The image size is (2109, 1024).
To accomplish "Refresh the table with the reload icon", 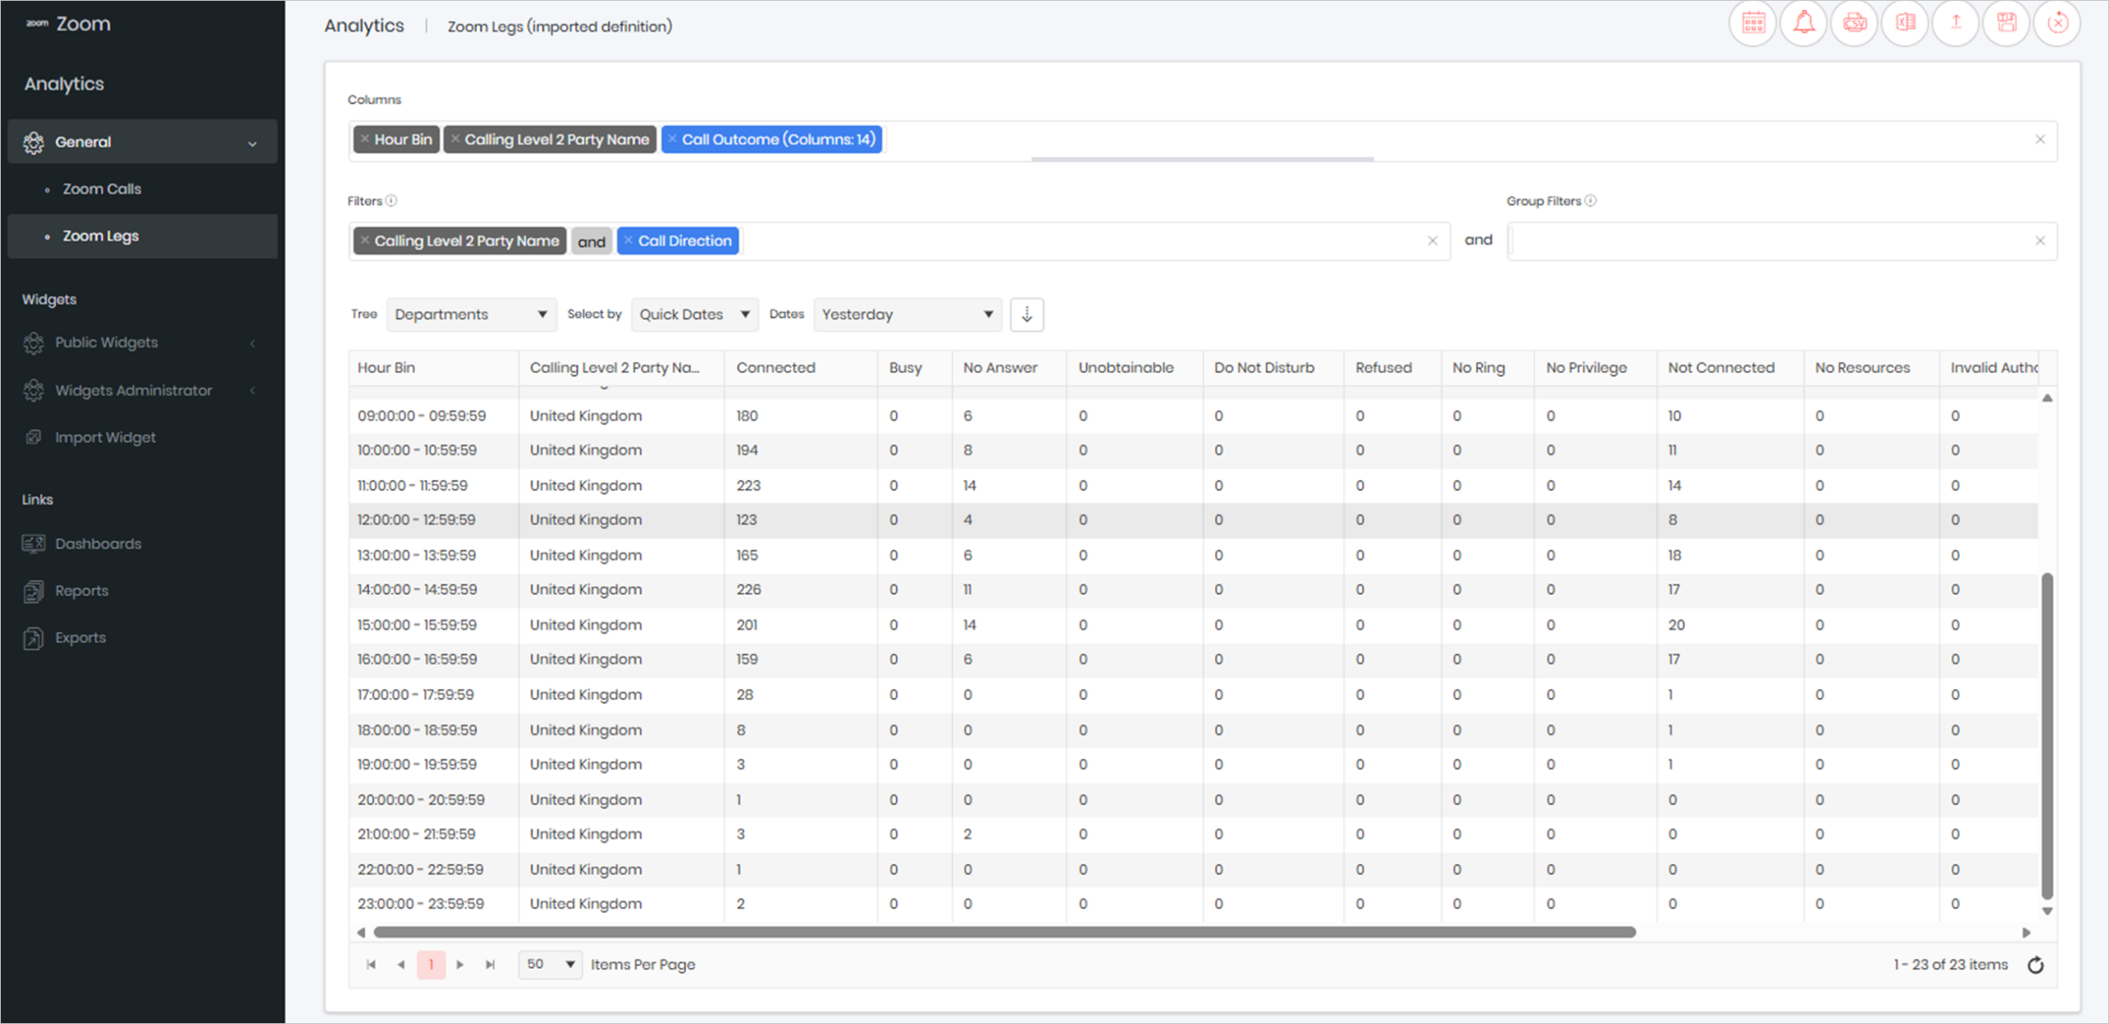I will (x=2036, y=965).
